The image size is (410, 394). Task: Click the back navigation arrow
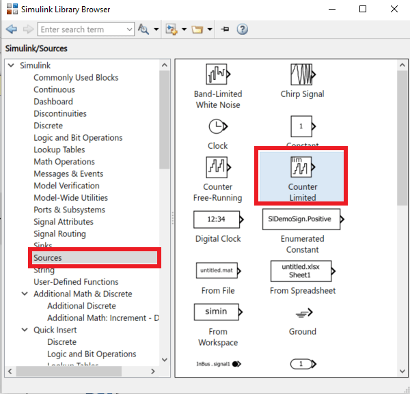pyautogui.click(x=11, y=29)
